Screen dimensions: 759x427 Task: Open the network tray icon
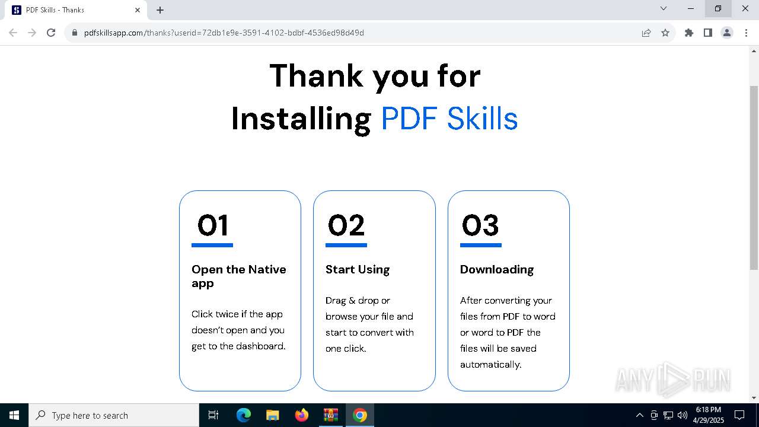click(668, 415)
